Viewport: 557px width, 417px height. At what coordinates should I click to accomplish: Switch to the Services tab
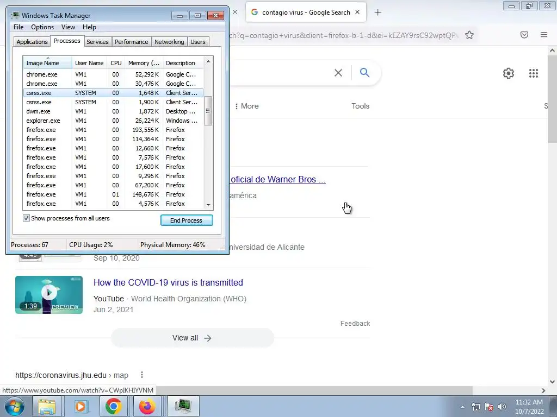(97, 42)
